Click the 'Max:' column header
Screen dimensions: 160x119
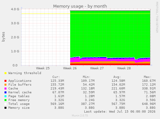pyautogui.click(x=147, y=77)
